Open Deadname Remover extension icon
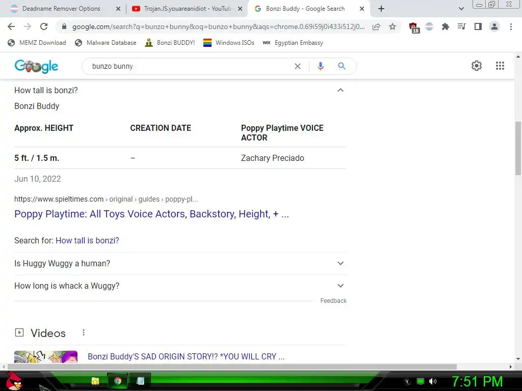 click(x=429, y=26)
